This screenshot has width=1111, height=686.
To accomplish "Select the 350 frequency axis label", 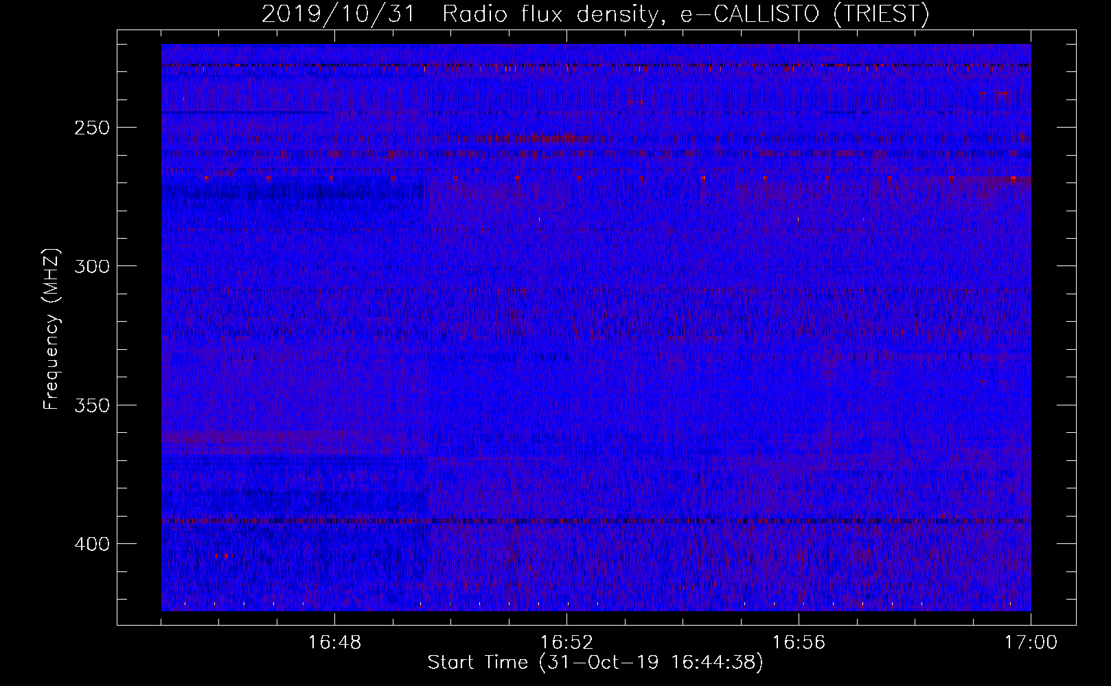I will (x=92, y=405).
